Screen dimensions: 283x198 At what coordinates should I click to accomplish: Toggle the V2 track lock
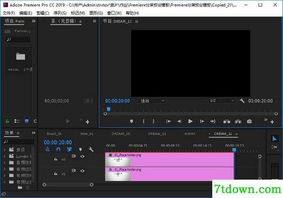56,159
